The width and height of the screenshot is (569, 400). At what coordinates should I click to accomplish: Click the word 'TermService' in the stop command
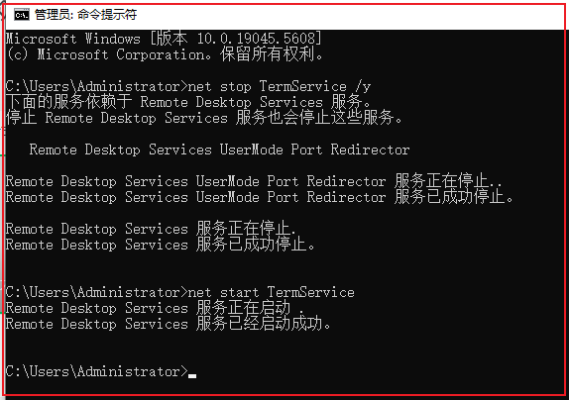(302, 86)
